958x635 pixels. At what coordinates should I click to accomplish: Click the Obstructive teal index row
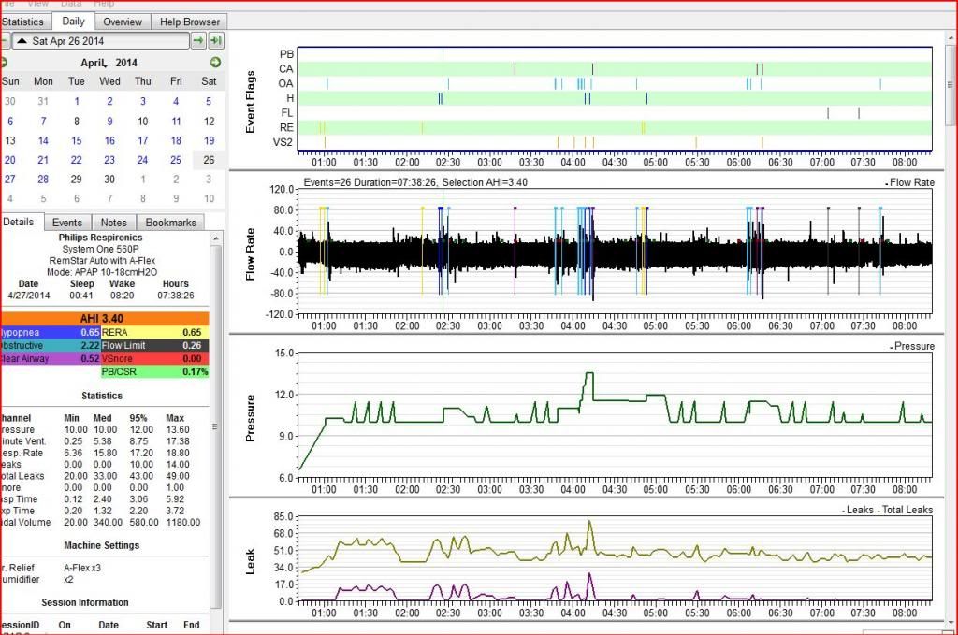pos(51,346)
